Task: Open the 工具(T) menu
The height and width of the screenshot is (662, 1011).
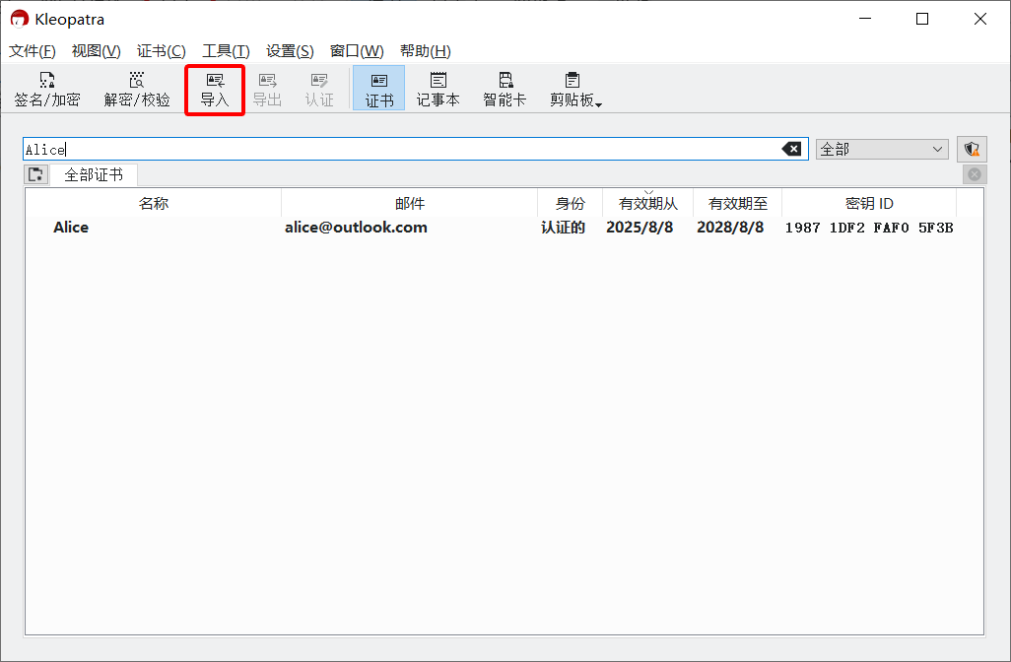Action: (x=226, y=51)
